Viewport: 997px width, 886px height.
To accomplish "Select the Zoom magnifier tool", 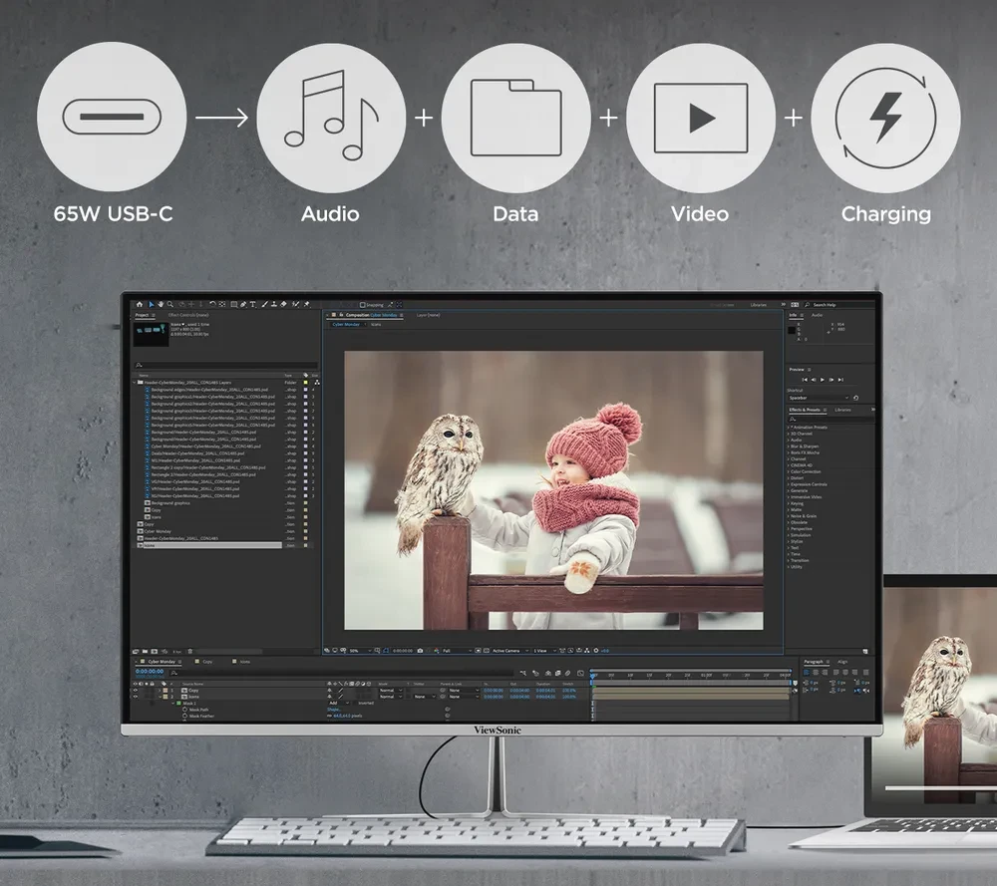I will (170, 304).
